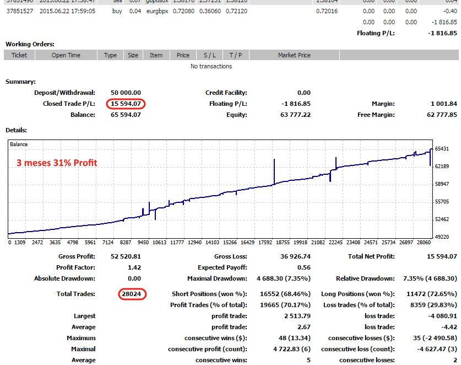The width and height of the screenshot is (461, 365).
Task: Select the Deposit/Withdrawal value 50 000.00
Action: click(x=126, y=93)
